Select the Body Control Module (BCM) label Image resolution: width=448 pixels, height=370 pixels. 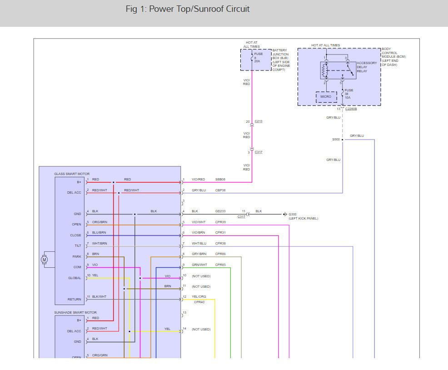click(394, 57)
